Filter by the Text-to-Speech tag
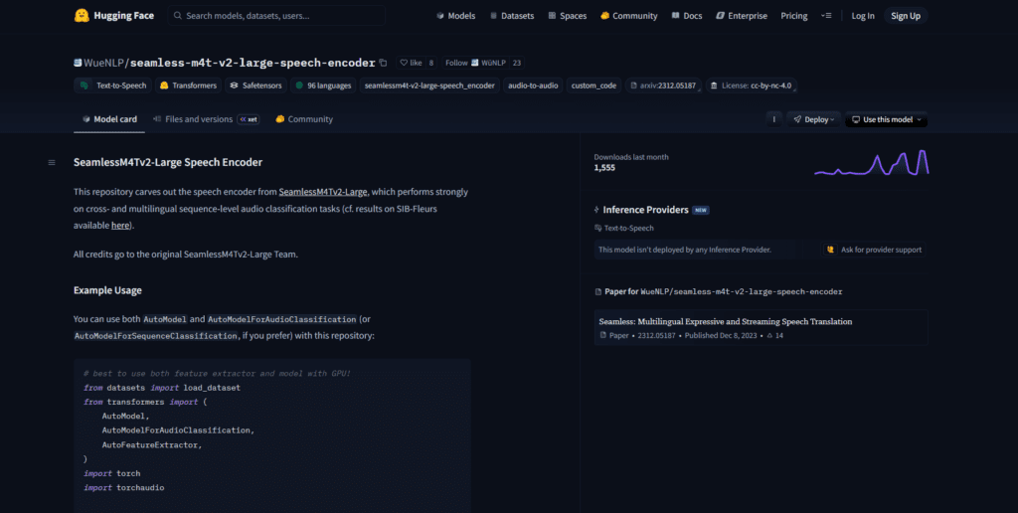The image size is (1018, 513). 112,85
